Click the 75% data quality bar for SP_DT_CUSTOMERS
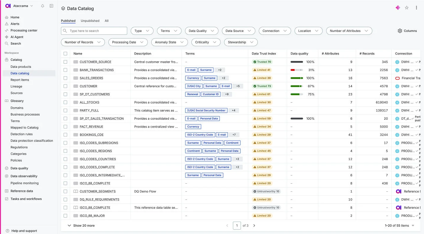 297,94
